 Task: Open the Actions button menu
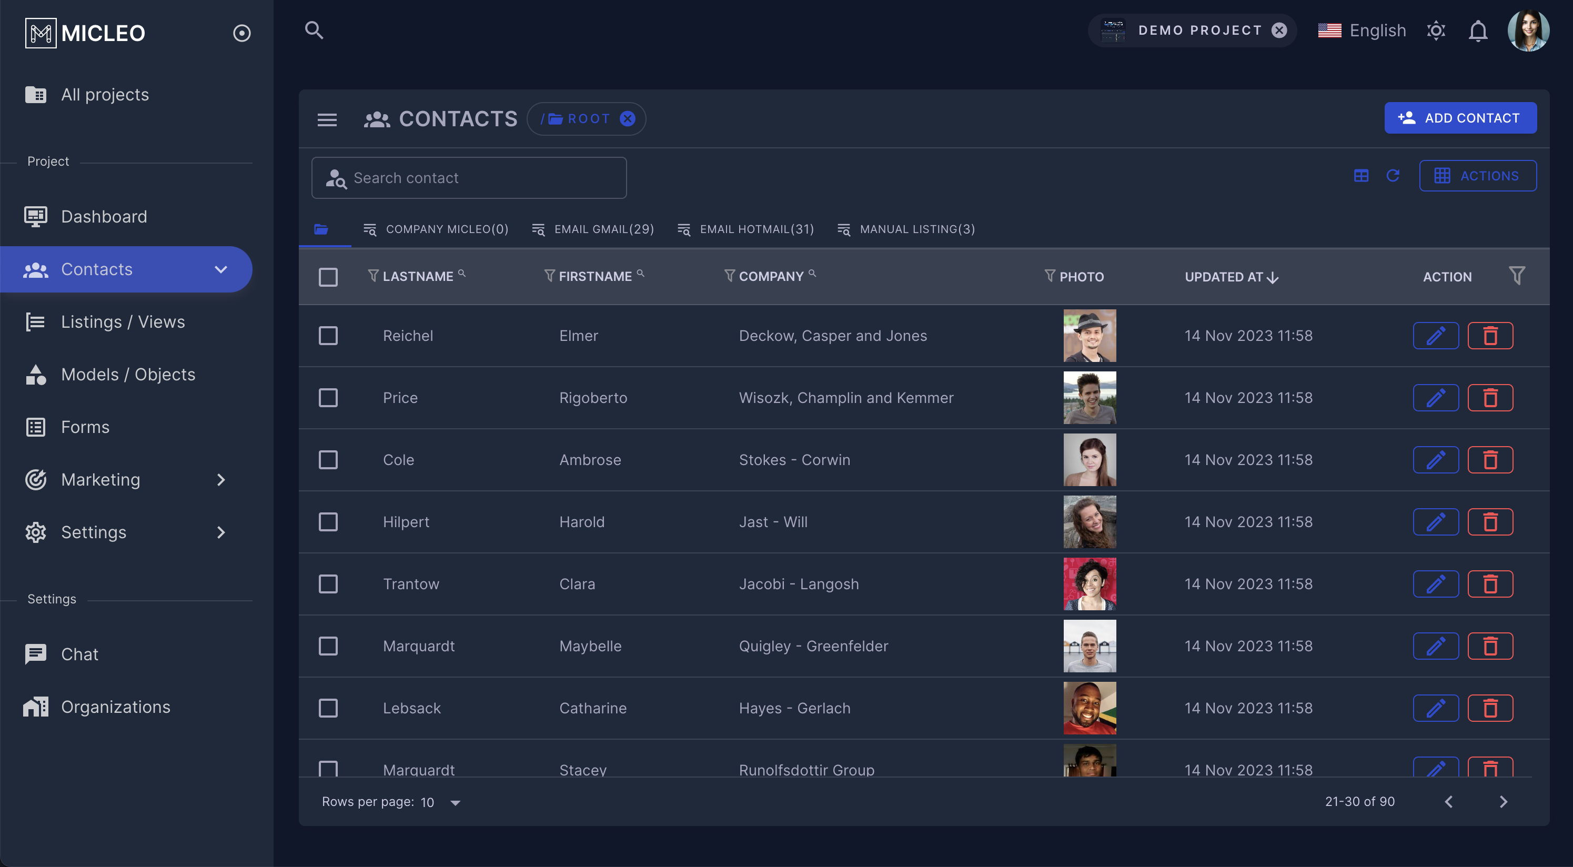pos(1477,176)
